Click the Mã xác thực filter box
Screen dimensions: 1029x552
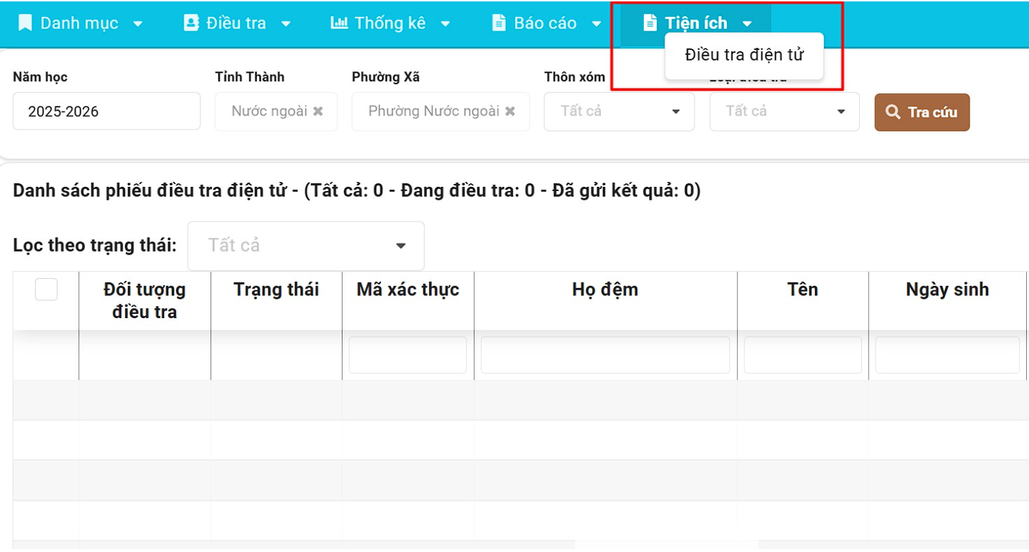(x=407, y=355)
